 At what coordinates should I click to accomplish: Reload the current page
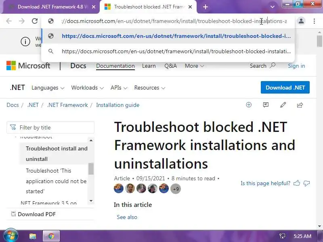[x=35, y=21]
